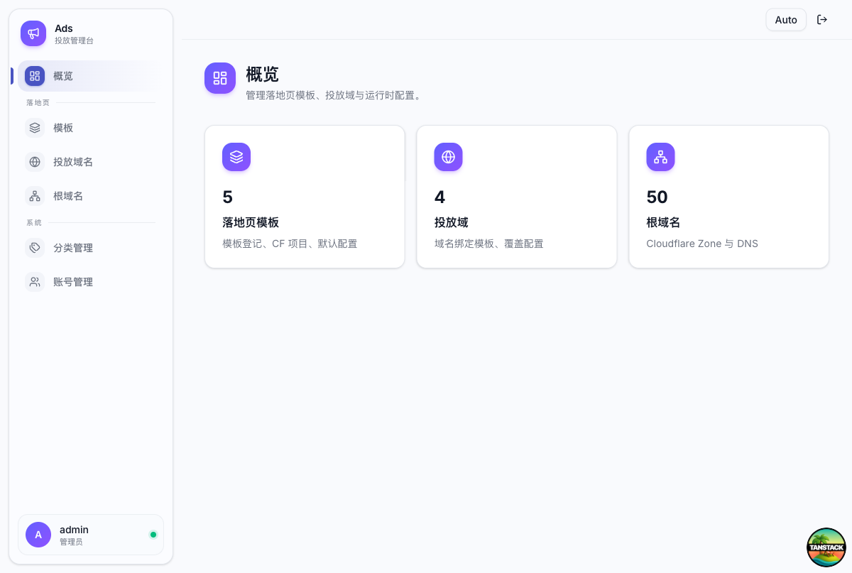Image resolution: width=852 pixels, height=573 pixels.
Task: Click the 系统 section label
Action: point(34,223)
